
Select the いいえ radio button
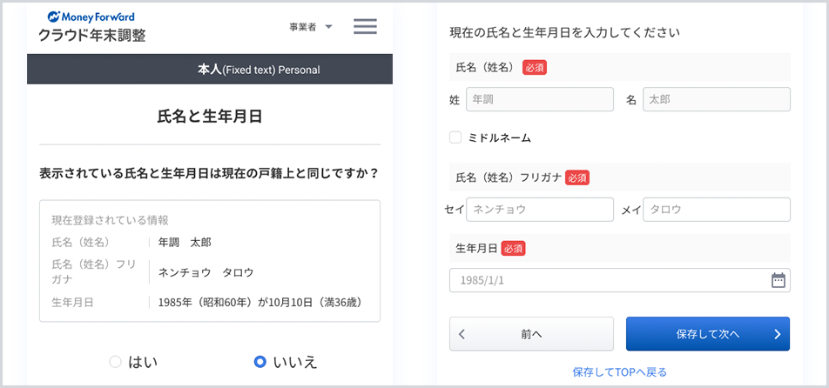(x=259, y=361)
